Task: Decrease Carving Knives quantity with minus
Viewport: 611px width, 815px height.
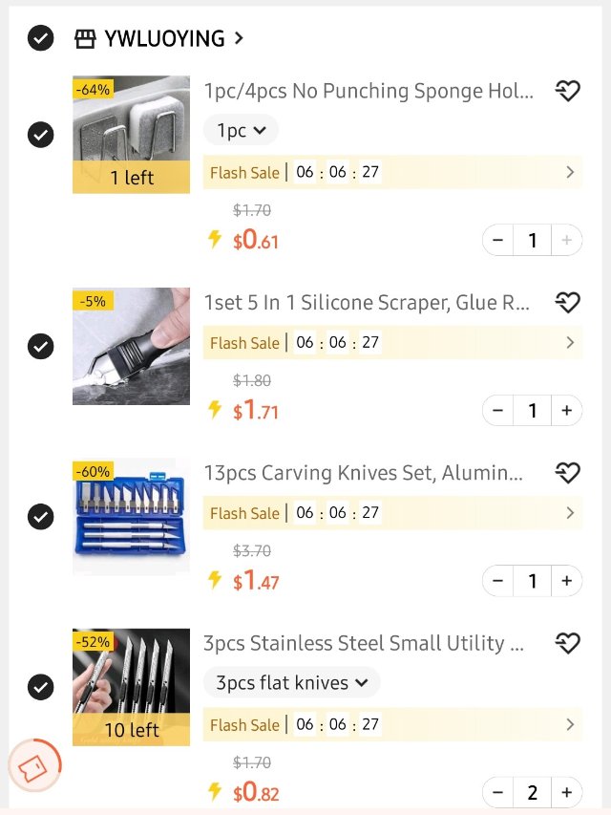Action: [498, 581]
